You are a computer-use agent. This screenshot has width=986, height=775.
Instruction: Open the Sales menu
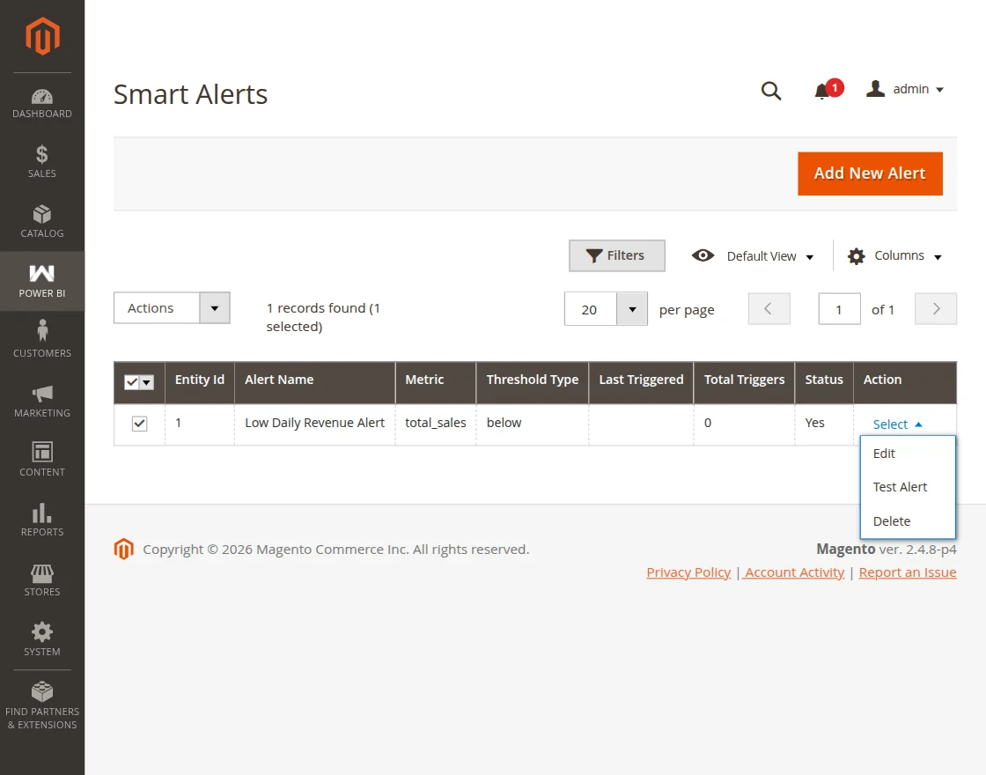click(x=42, y=162)
